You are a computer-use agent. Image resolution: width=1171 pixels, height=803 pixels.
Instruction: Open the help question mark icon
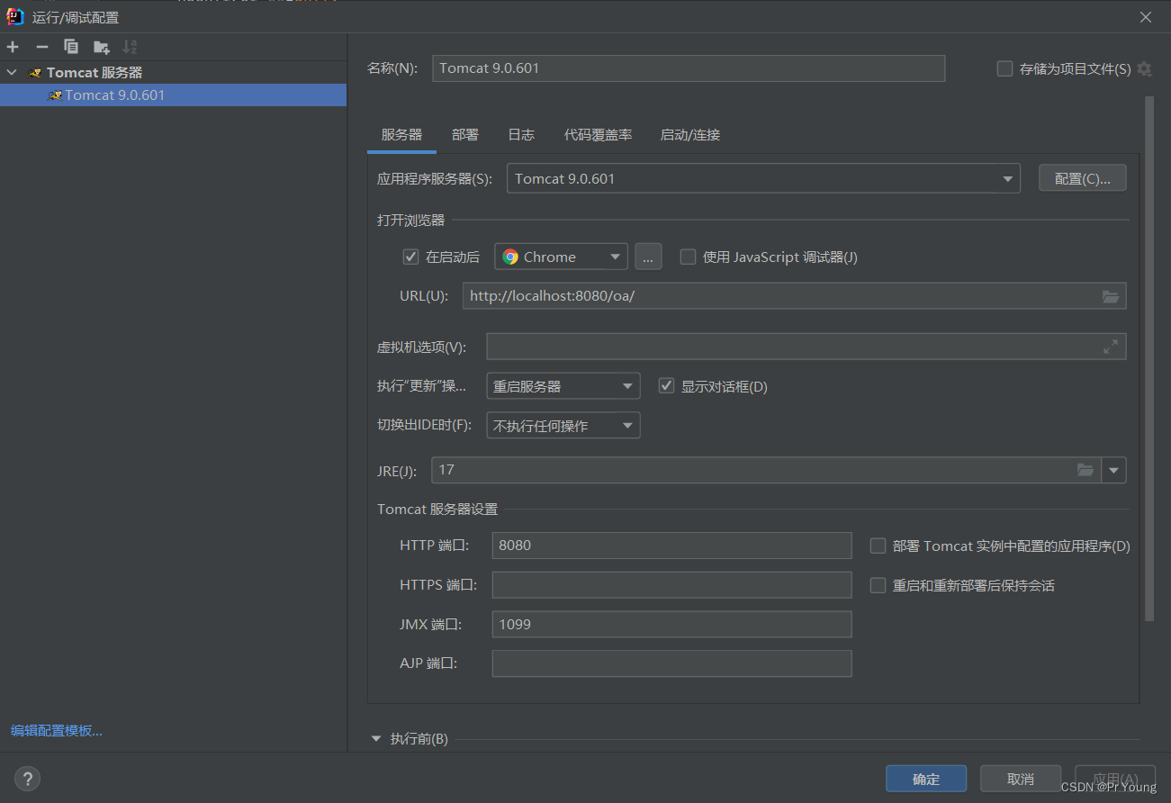pyautogui.click(x=27, y=778)
